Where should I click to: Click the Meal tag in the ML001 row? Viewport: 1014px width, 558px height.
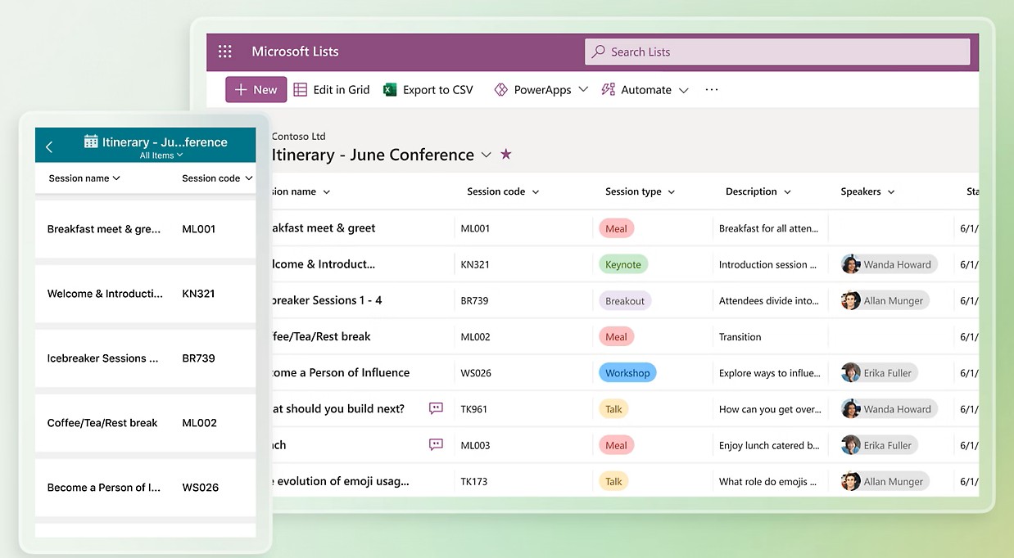tap(616, 228)
